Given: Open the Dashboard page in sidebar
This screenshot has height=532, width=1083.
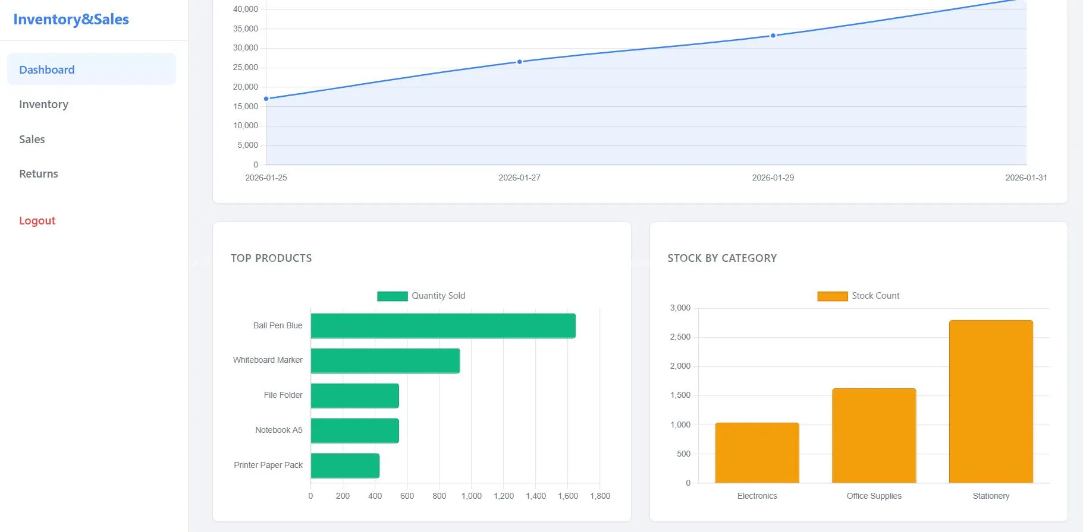Looking at the screenshot, I should click(x=47, y=69).
